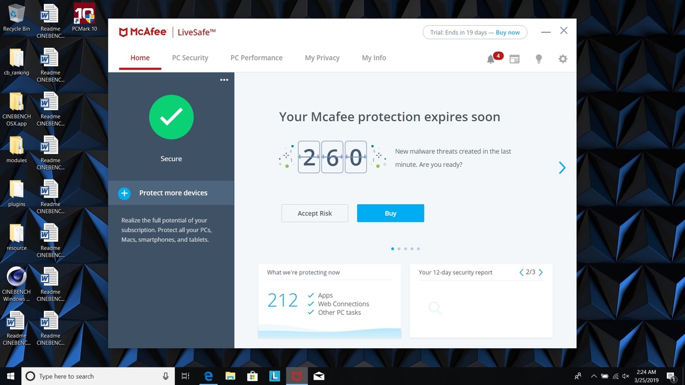Select the My Info tab
Image resolution: width=685 pixels, height=385 pixels.
pos(374,57)
